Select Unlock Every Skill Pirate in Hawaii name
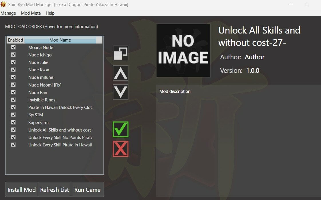321x200 pixels. point(60,145)
